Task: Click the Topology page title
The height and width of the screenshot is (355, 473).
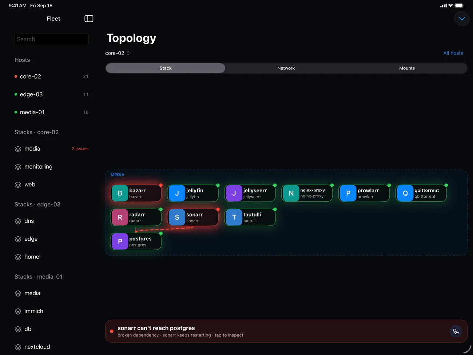Action: click(131, 38)
